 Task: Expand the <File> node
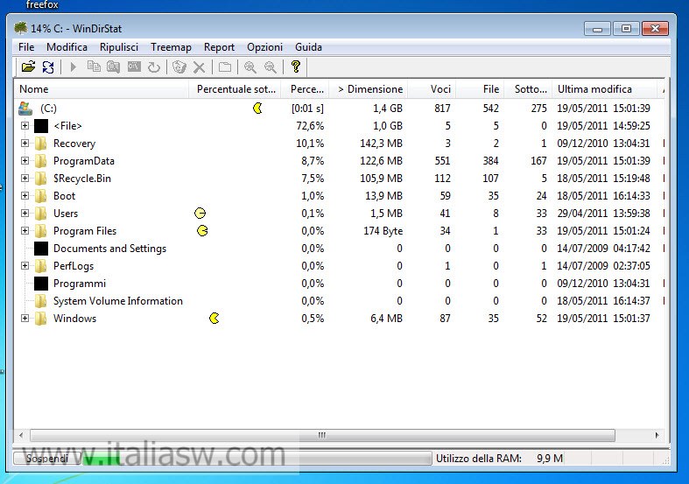click(25, 126)
